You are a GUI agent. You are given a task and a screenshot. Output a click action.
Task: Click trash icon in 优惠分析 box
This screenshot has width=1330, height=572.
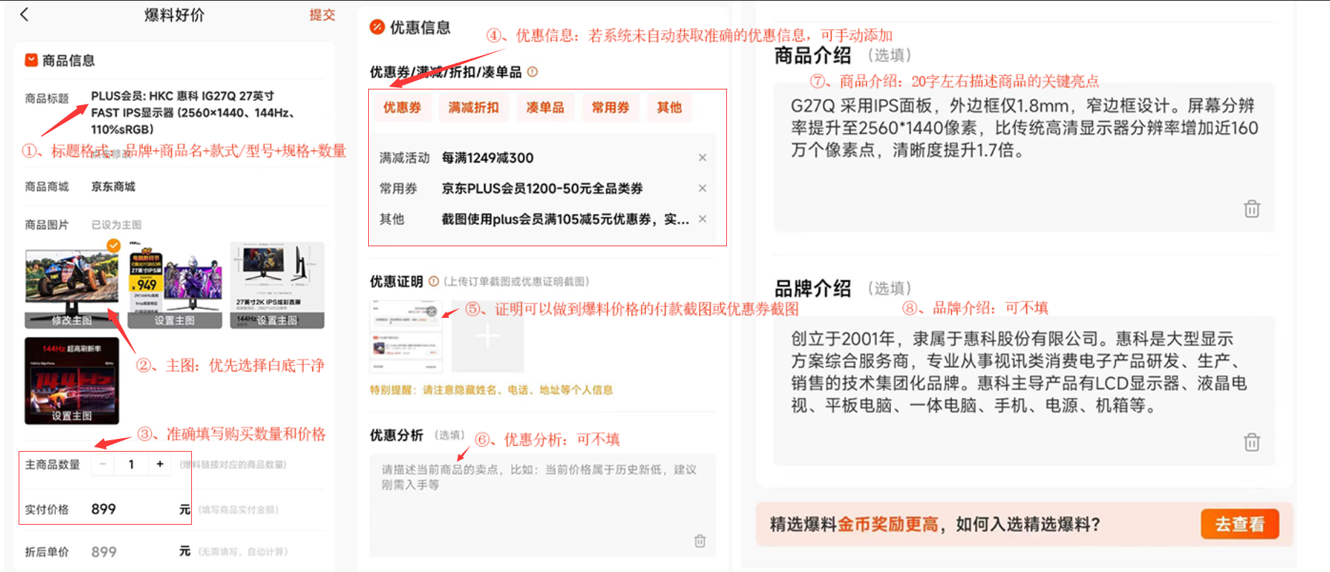click(700, 541)
